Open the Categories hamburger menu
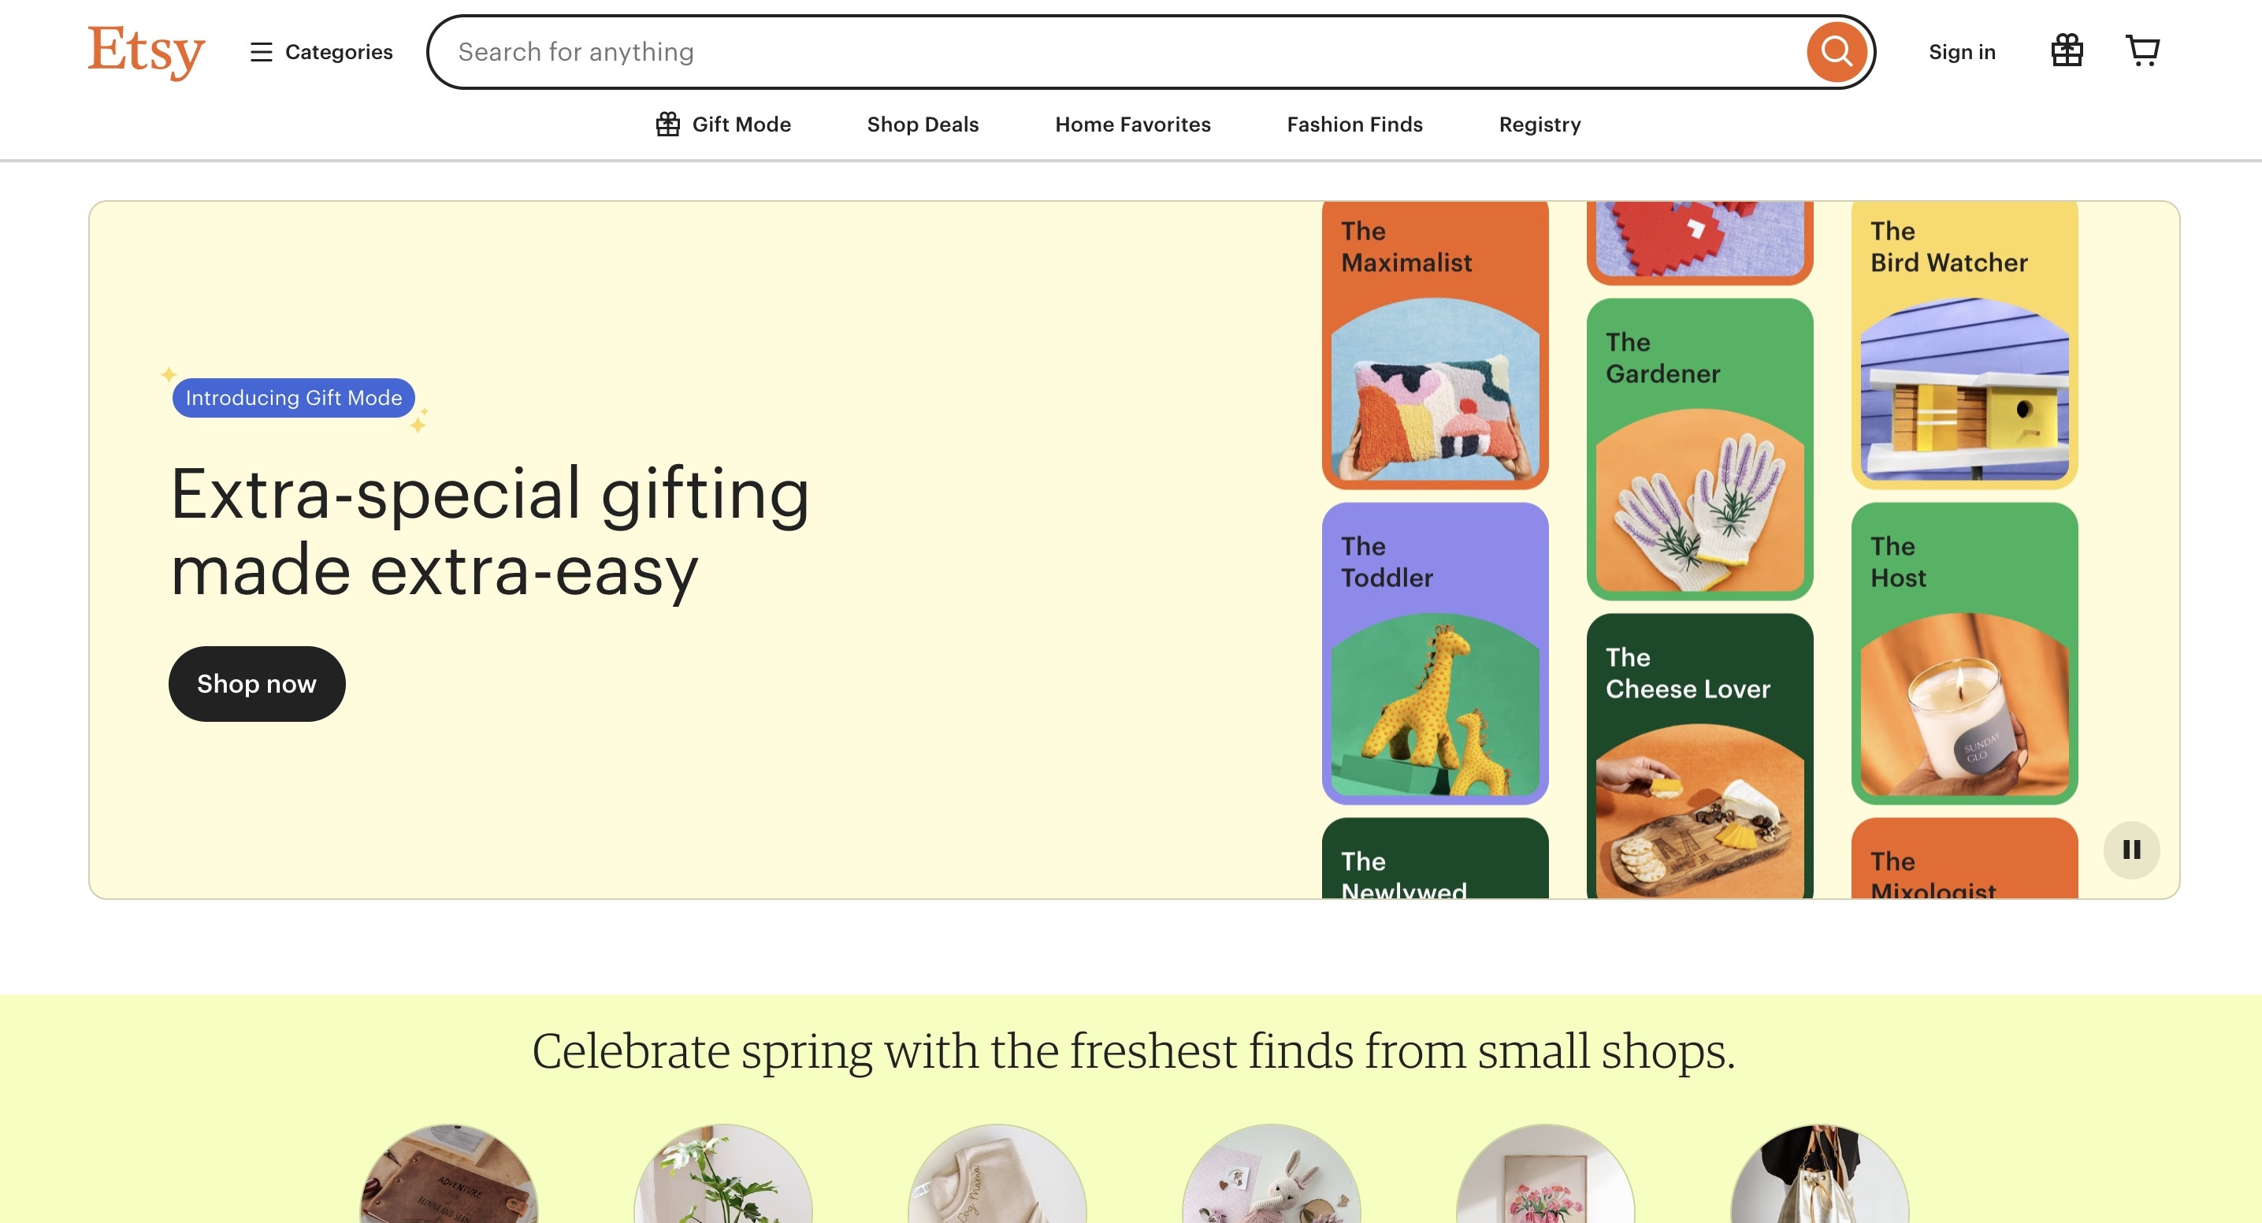Viewport: 2262px width, 1223px height. tap(321, 52)
